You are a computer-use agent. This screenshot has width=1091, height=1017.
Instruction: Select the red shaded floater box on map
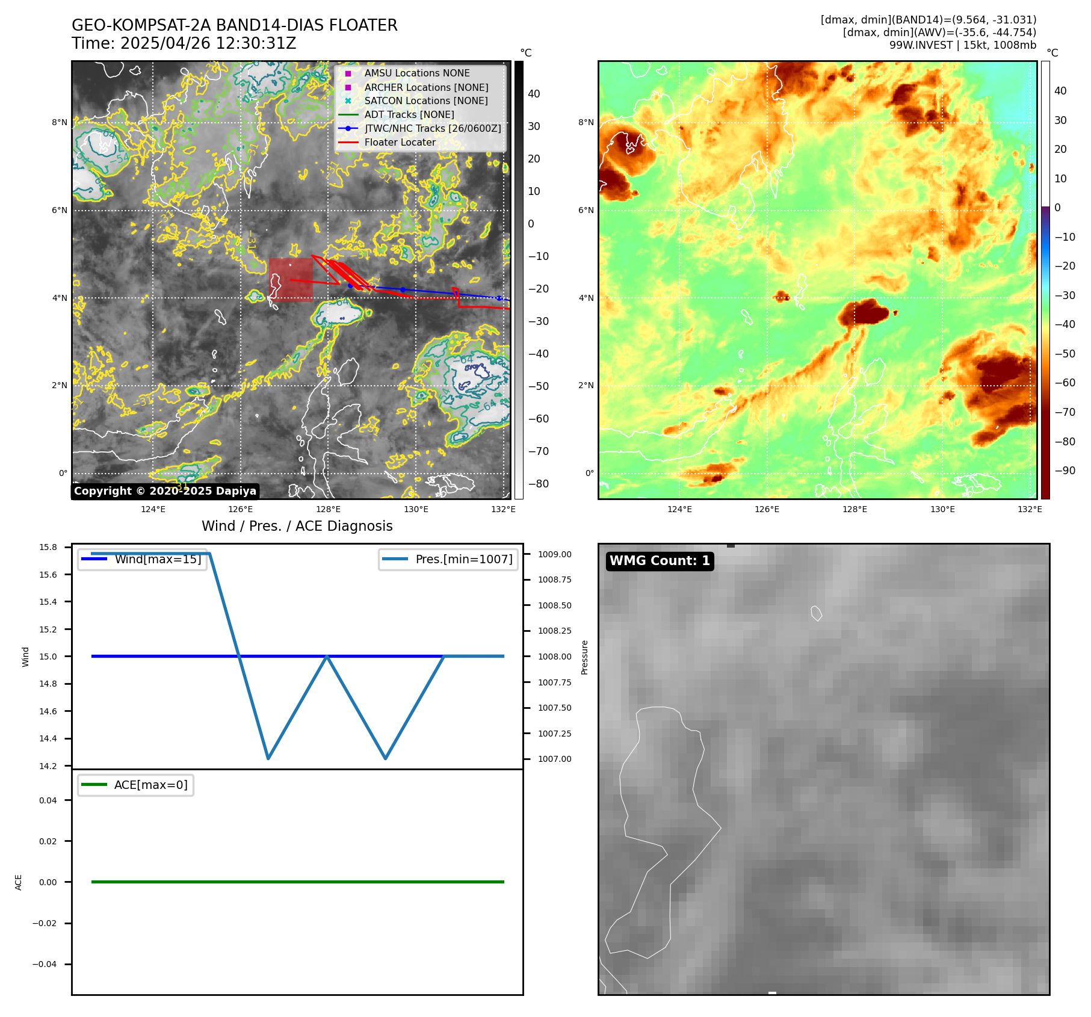pyautogui.click(x=291, y=280)
